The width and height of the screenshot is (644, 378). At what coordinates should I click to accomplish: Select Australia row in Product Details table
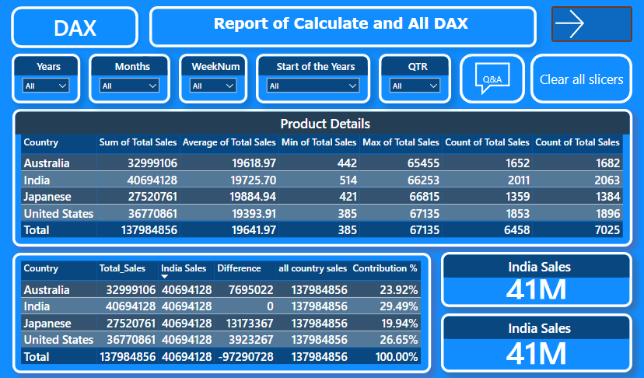(322, 163)
